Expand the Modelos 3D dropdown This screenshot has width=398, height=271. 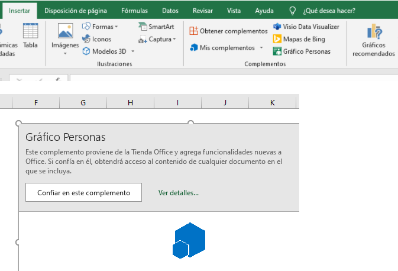pos(133,51)
